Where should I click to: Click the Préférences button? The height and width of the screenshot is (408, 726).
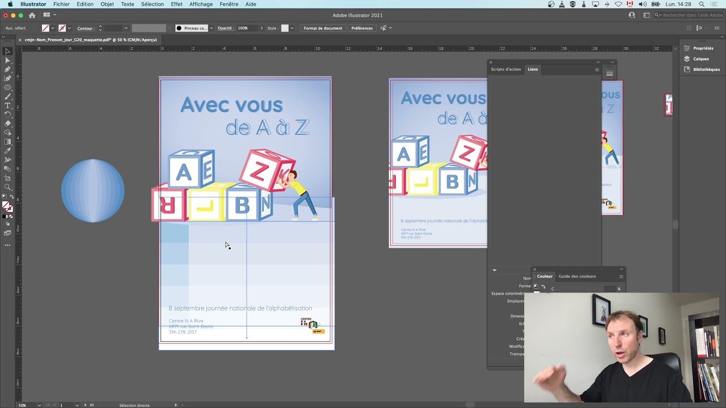(362, 28)
